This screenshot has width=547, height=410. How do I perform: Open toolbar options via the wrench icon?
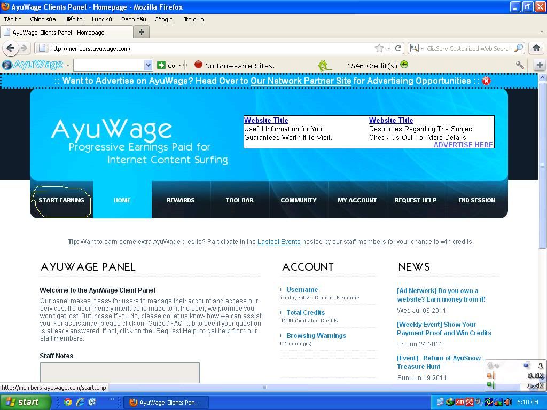[520, 65]
